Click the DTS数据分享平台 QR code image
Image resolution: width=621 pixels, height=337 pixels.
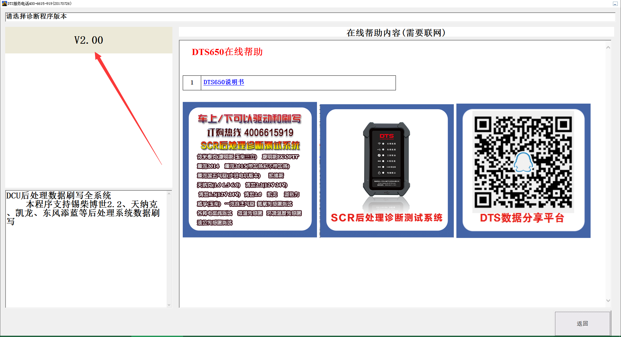523,171
